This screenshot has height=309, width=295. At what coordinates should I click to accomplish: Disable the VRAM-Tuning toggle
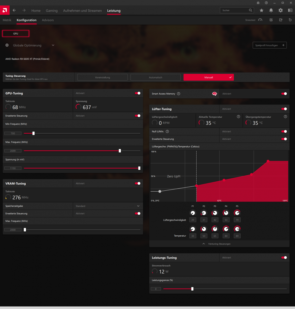138,183
